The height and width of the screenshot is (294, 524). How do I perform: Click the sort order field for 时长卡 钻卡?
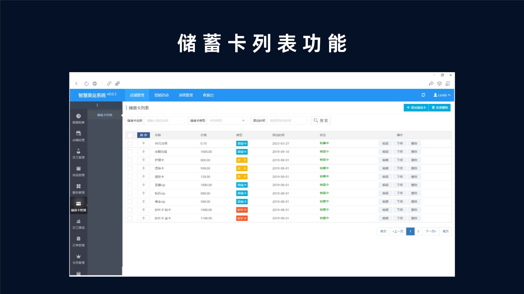(x=143, y=210)
